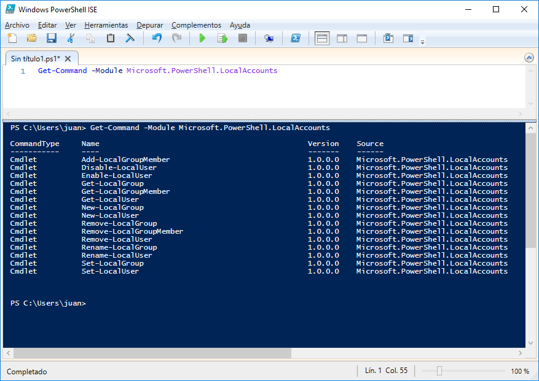Click the Cut scissors icon
This screenshot has width=539, height=381.
coord(71,39)
